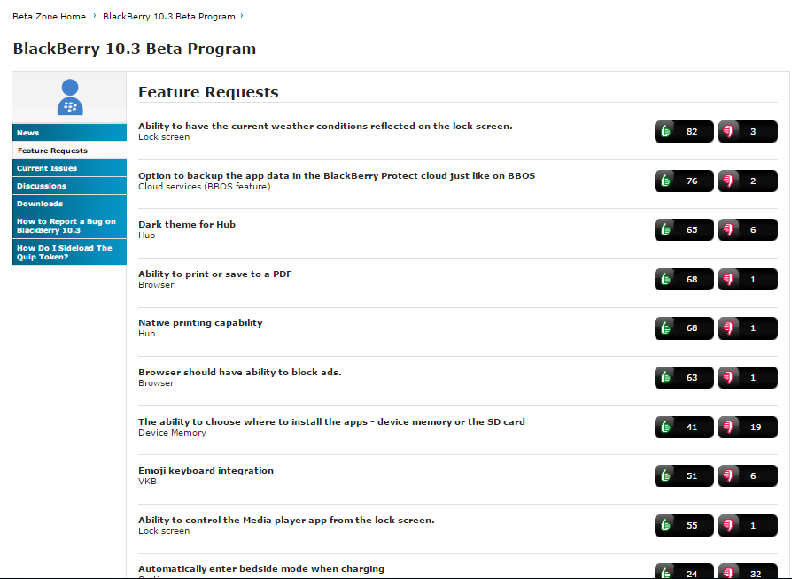Open Native printing capability request
The width and height of the screenshot is (792, 579).
[200, 322]
